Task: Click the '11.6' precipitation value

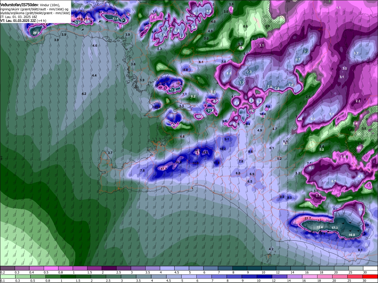Action: click(x=173, y=90)
